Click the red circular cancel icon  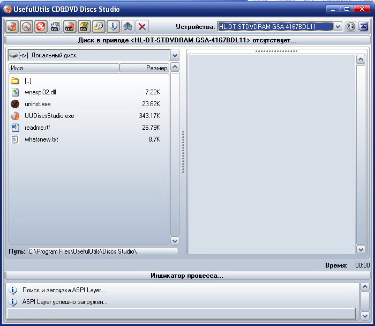pyautogui.click(x=41, y=26)
